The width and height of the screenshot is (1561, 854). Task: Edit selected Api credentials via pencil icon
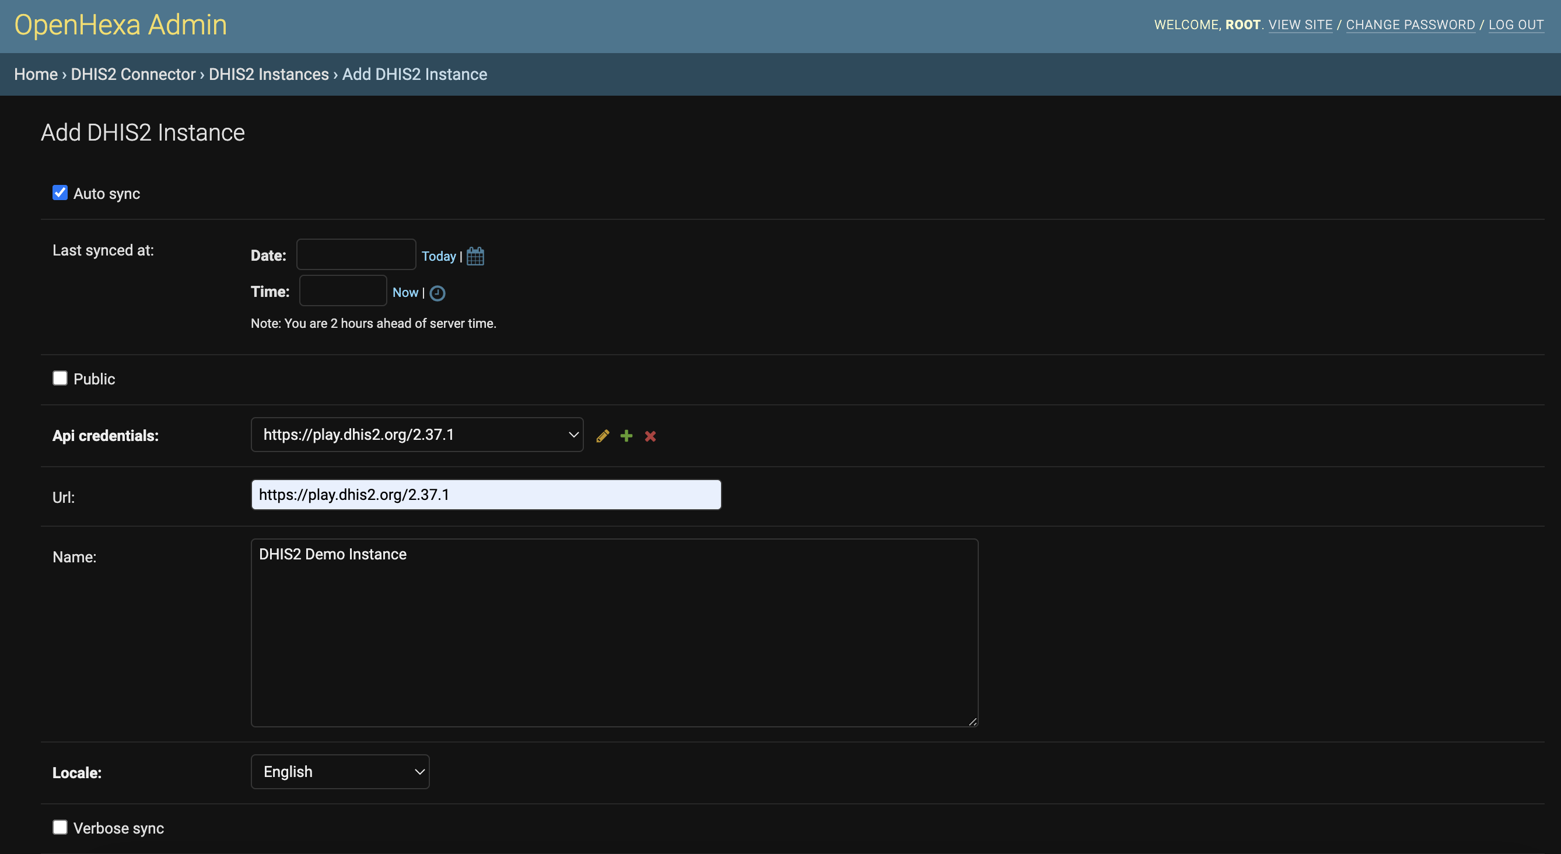click(603, 436)
